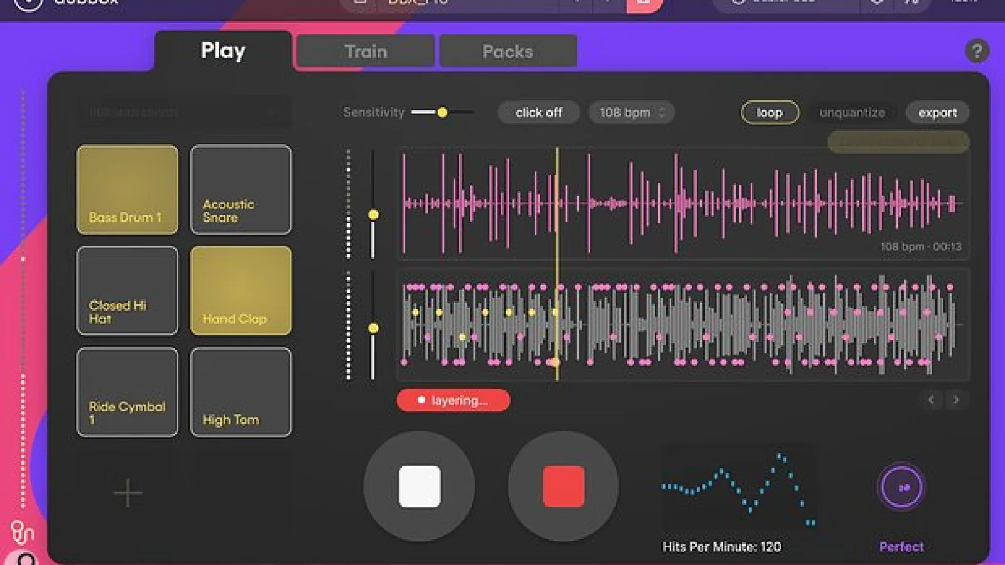Add a new pad with the plus icon
This screenshot has height=565, width=1005.
tap(128, 493)
